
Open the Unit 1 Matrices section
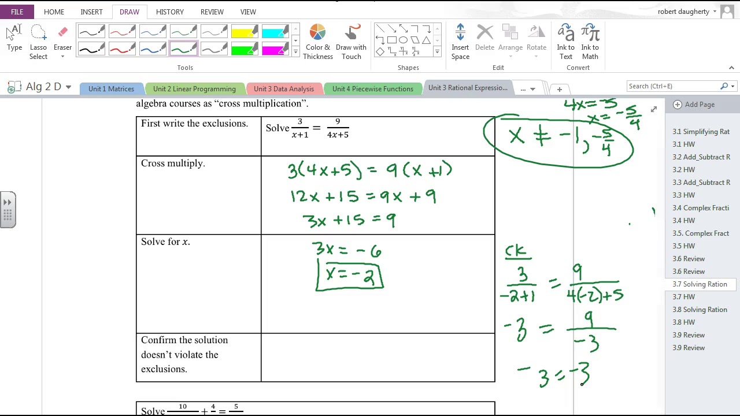[x=111, y=89]
